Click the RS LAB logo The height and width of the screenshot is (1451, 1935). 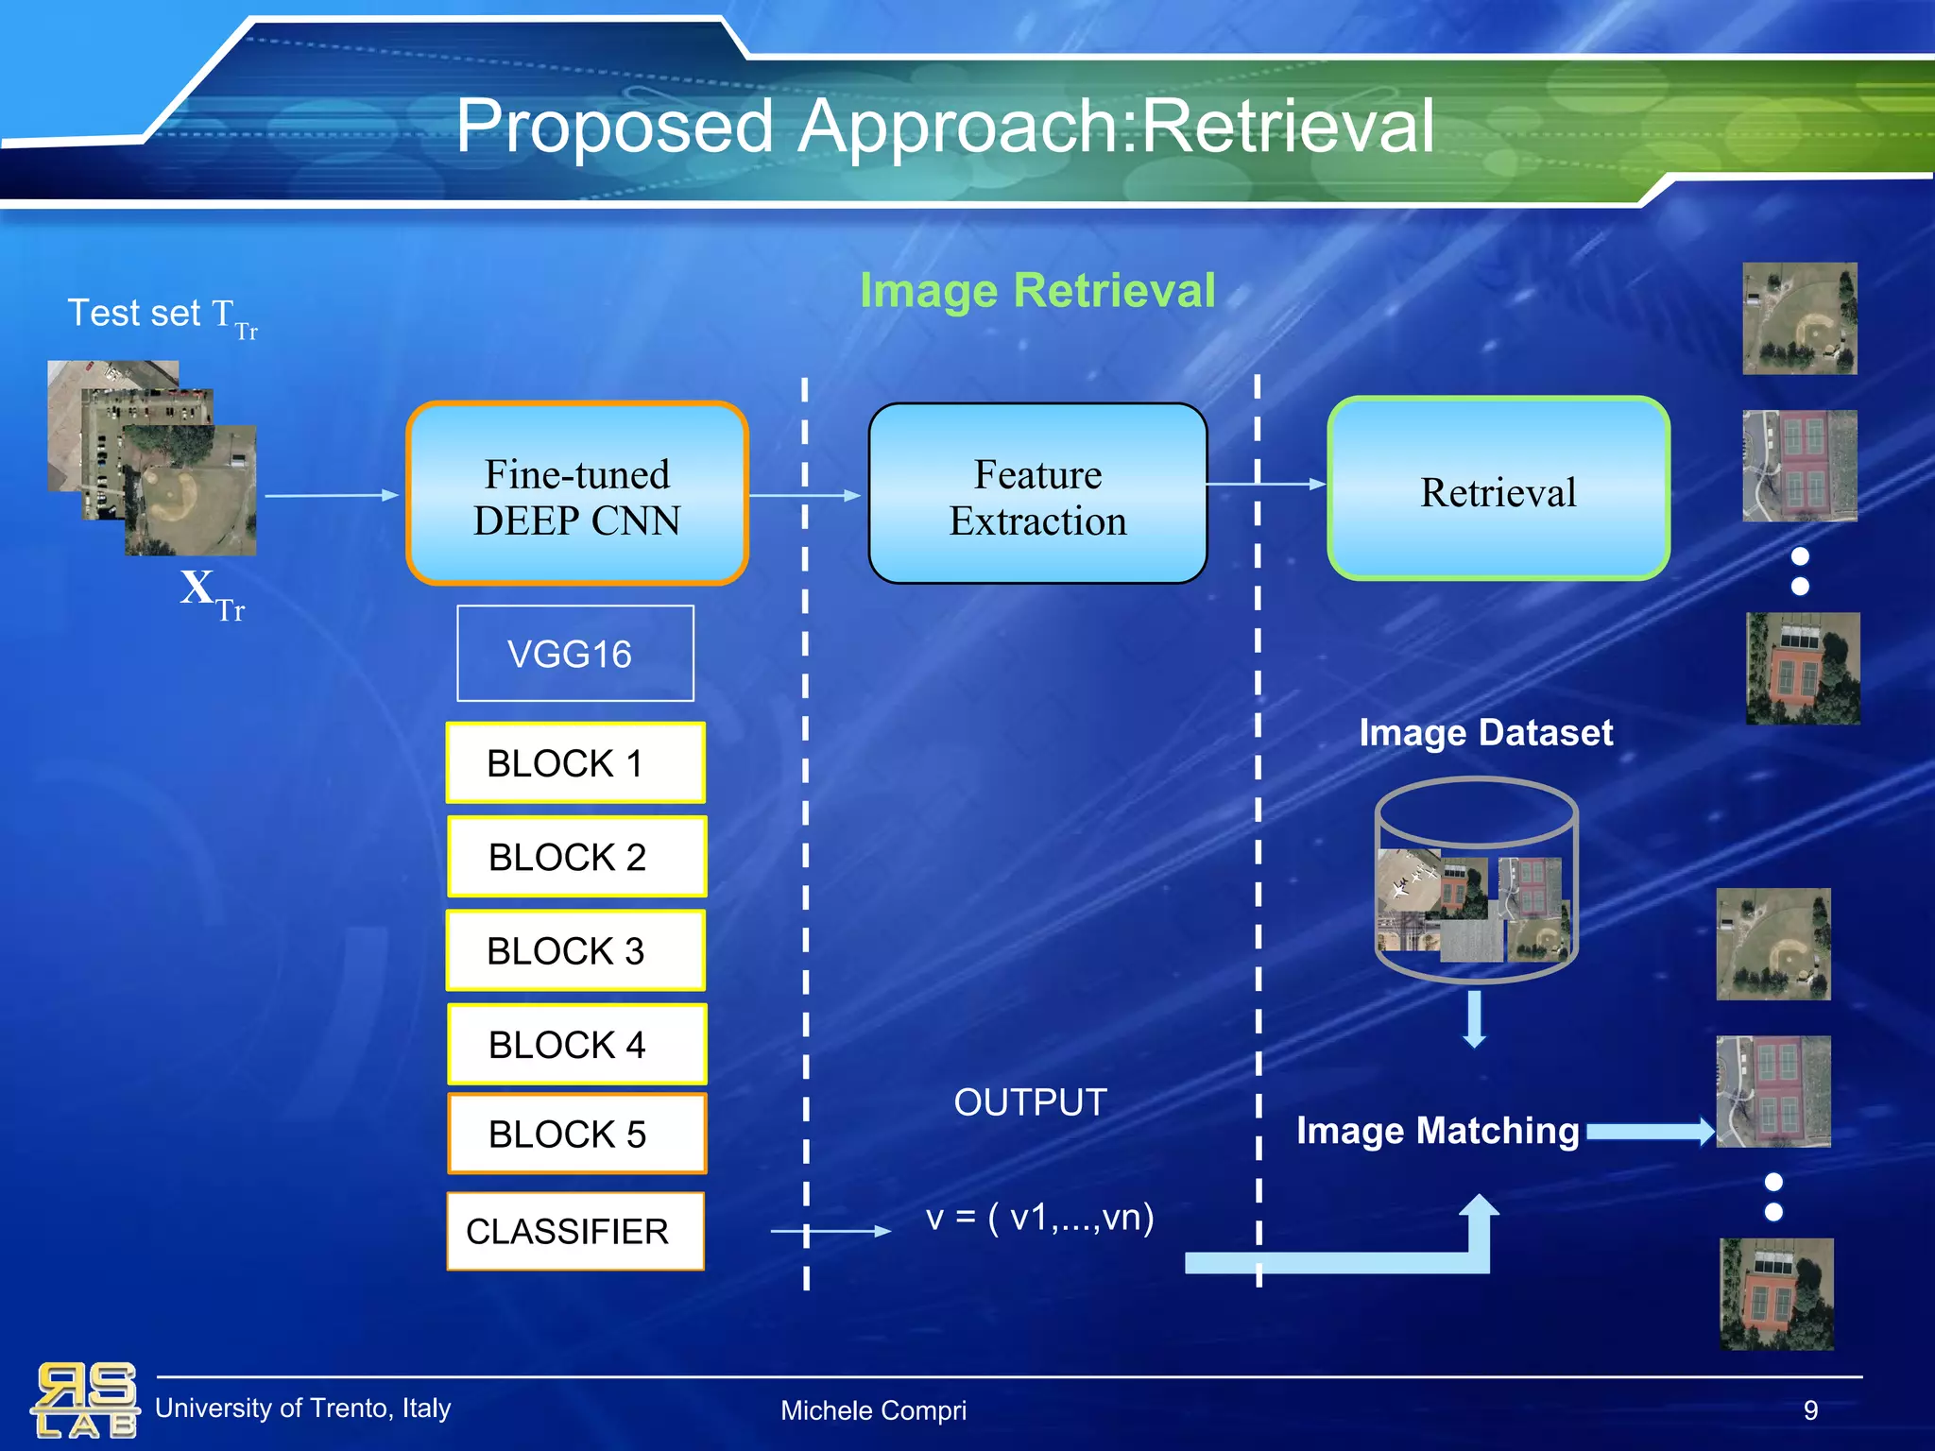[86, 1400]
